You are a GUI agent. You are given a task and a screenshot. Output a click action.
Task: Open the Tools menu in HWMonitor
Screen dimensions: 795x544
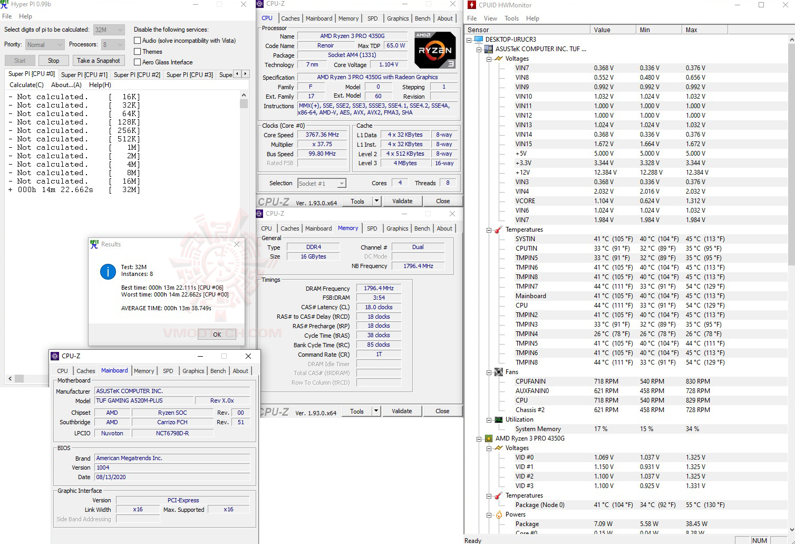(511, 18)
